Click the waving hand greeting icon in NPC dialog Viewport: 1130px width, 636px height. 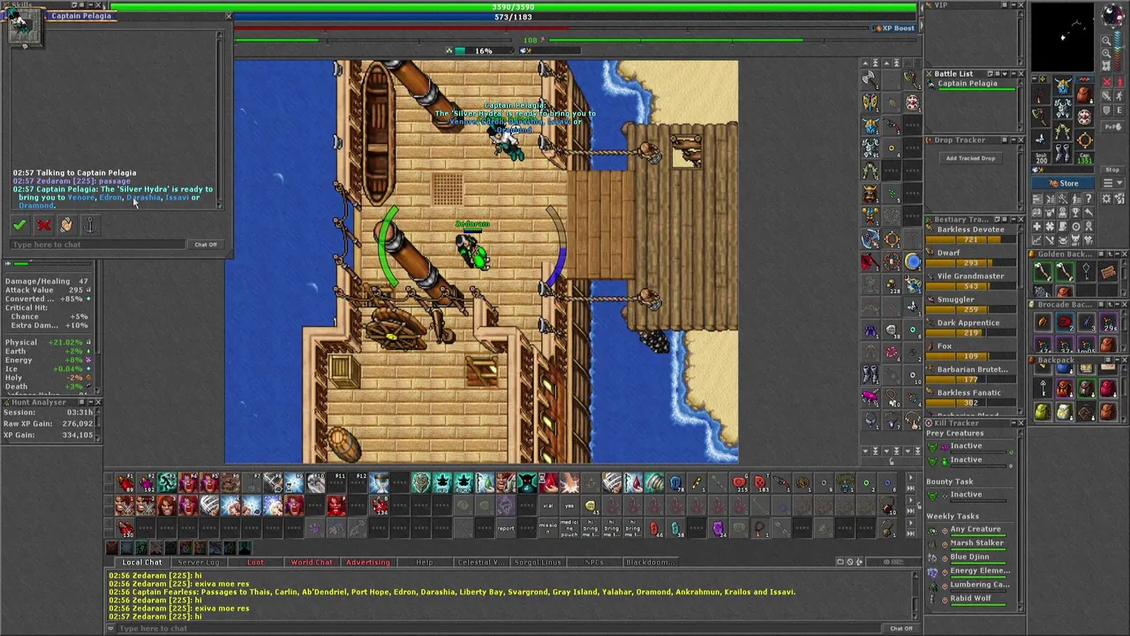coord(66,225)
